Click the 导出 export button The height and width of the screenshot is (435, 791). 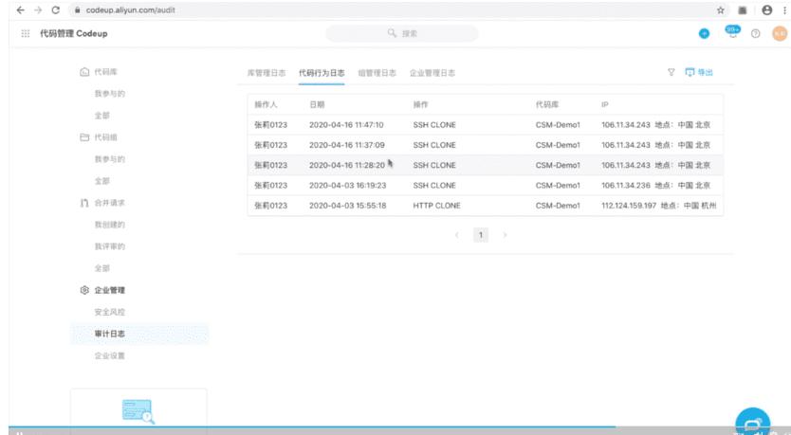[x=699, y=72]
